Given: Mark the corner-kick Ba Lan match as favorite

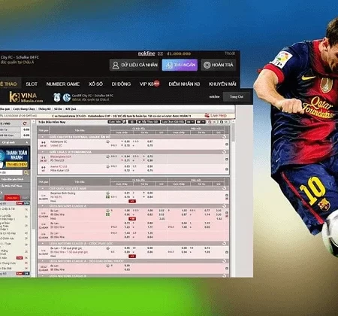Looking at the screenshot, I should [227, 252].
